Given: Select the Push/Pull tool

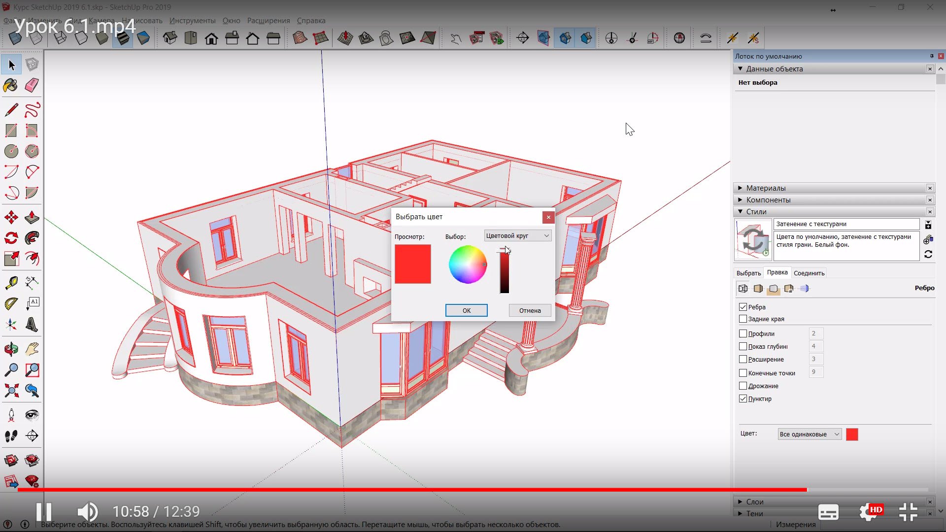Looking at the screenshot, I should coord(32,217).
